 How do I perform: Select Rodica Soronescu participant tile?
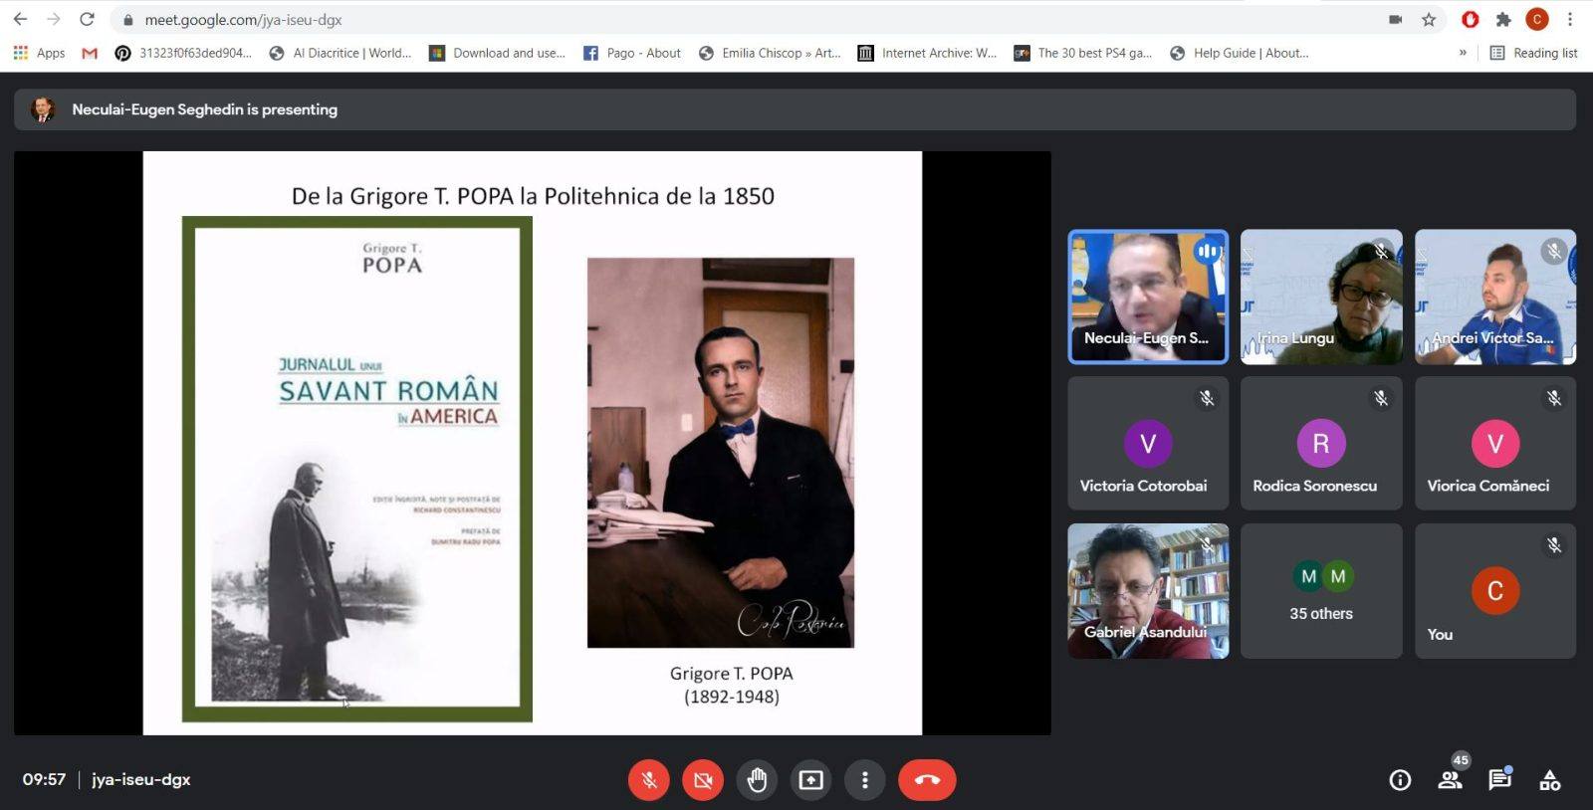(x=1321, y=443)
